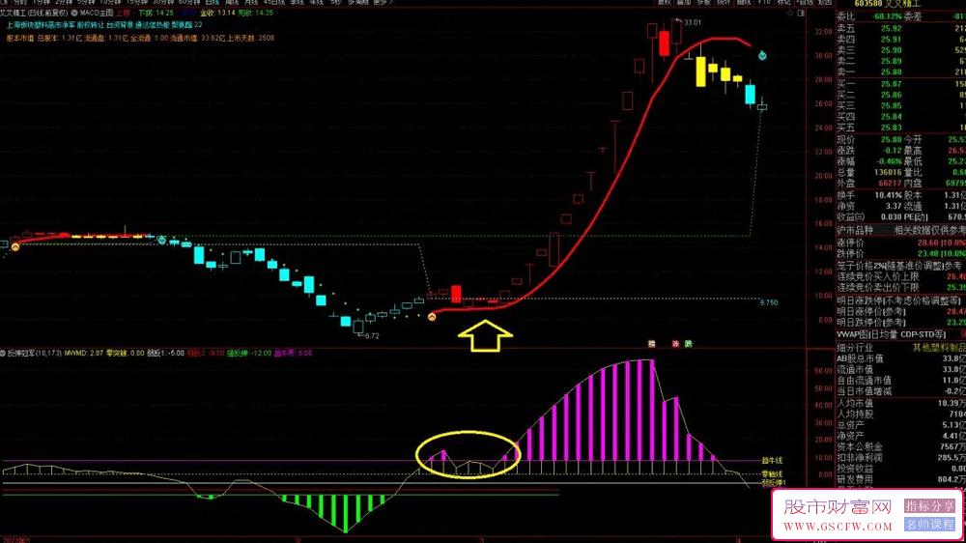This screenshot has width=966, height=543.
Task: Click the 指标分享 banner button
Action: 929,506
